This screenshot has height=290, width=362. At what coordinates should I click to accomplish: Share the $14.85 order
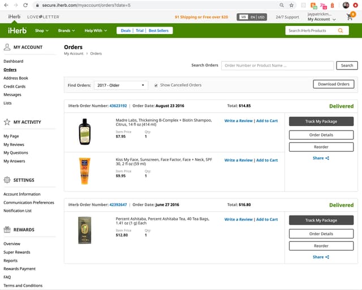point(321,158)
